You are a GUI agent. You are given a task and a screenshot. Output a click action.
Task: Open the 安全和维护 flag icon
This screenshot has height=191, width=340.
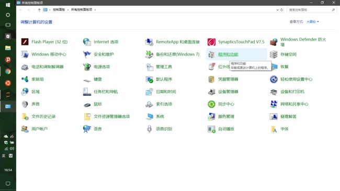(87, 54)
